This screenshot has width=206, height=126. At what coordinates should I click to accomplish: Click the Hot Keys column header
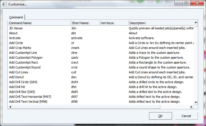114,23
